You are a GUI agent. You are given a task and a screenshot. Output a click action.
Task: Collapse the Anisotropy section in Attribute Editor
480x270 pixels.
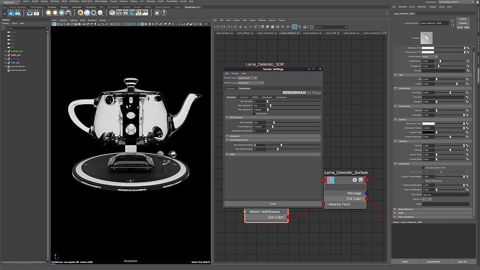coord(396,88)
